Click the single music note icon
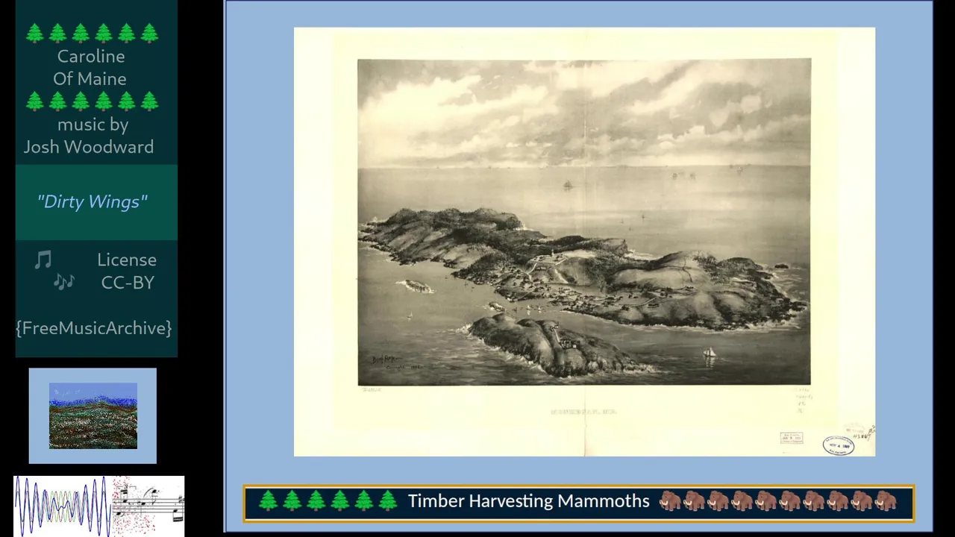Image resolution: width=955 pixels, height=537 pixels. point(43,260)
